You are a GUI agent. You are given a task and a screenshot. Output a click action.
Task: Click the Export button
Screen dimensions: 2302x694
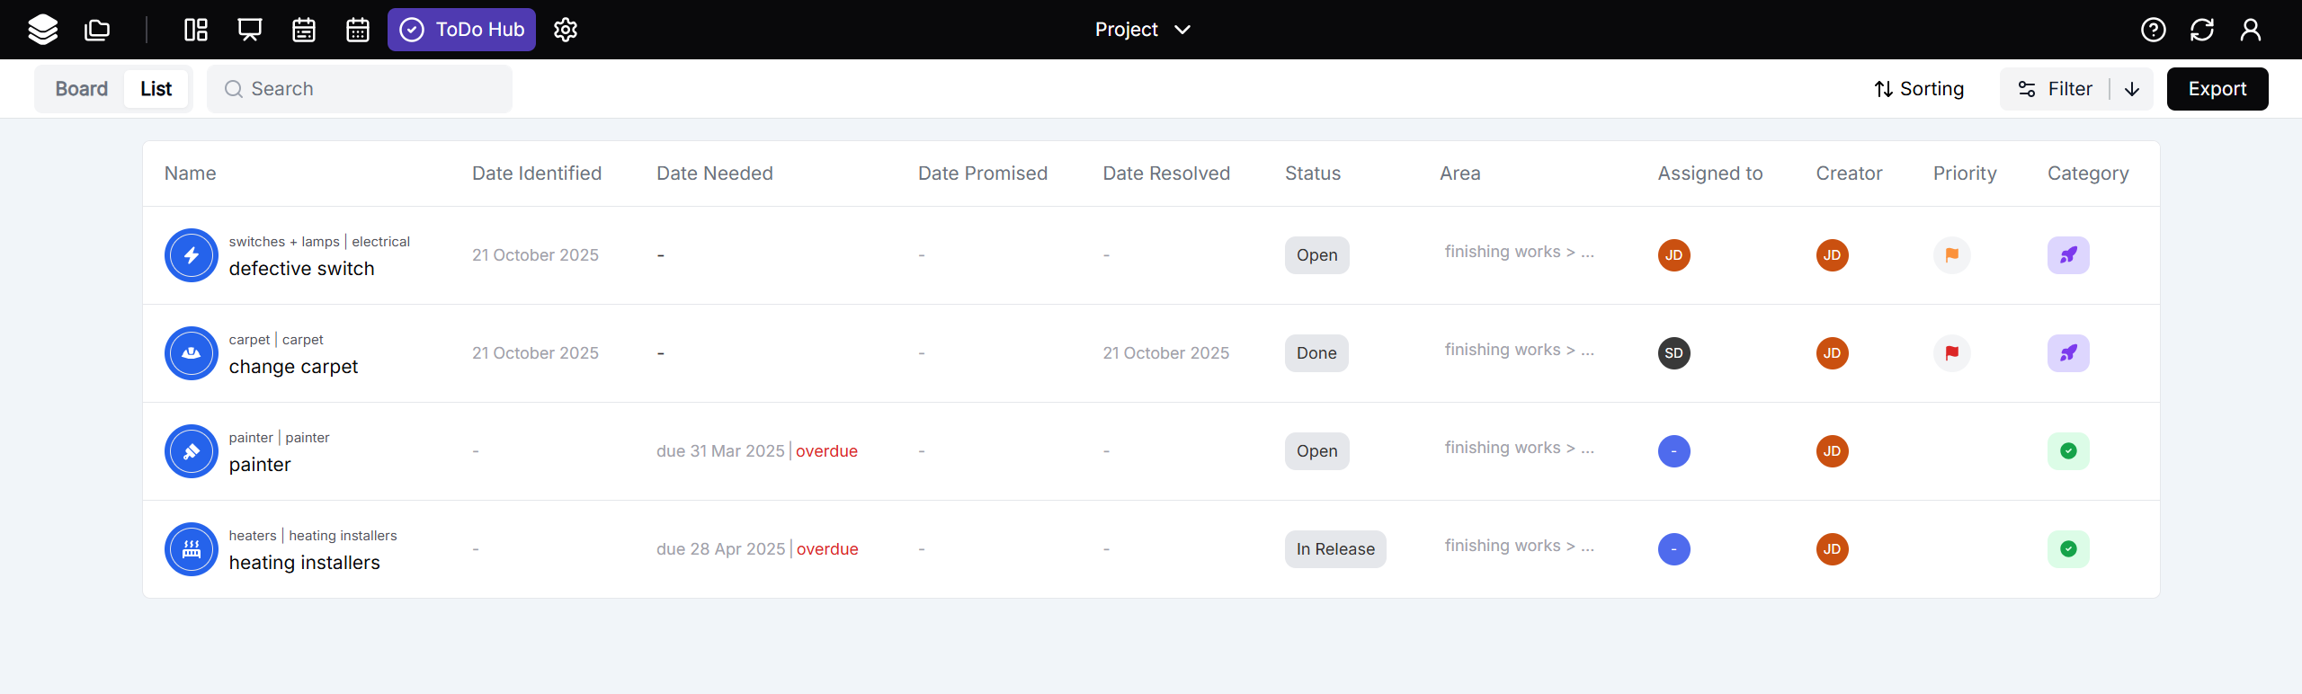(x=2217, y=89)
